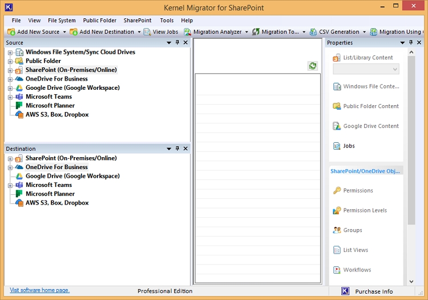
Task: Pin the Destination panel
Action: point(177,149)
